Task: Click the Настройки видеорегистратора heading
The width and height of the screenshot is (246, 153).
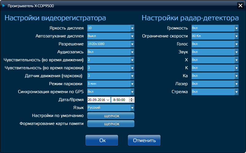Action: (55, 18)
